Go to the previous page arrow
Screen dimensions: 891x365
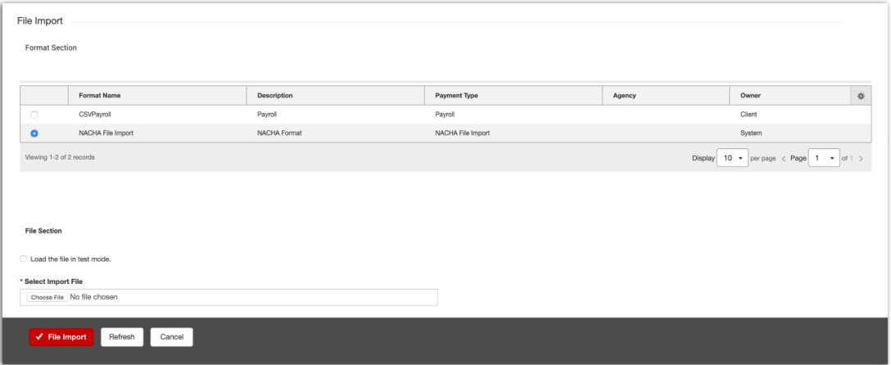click(x=784, y=158)
